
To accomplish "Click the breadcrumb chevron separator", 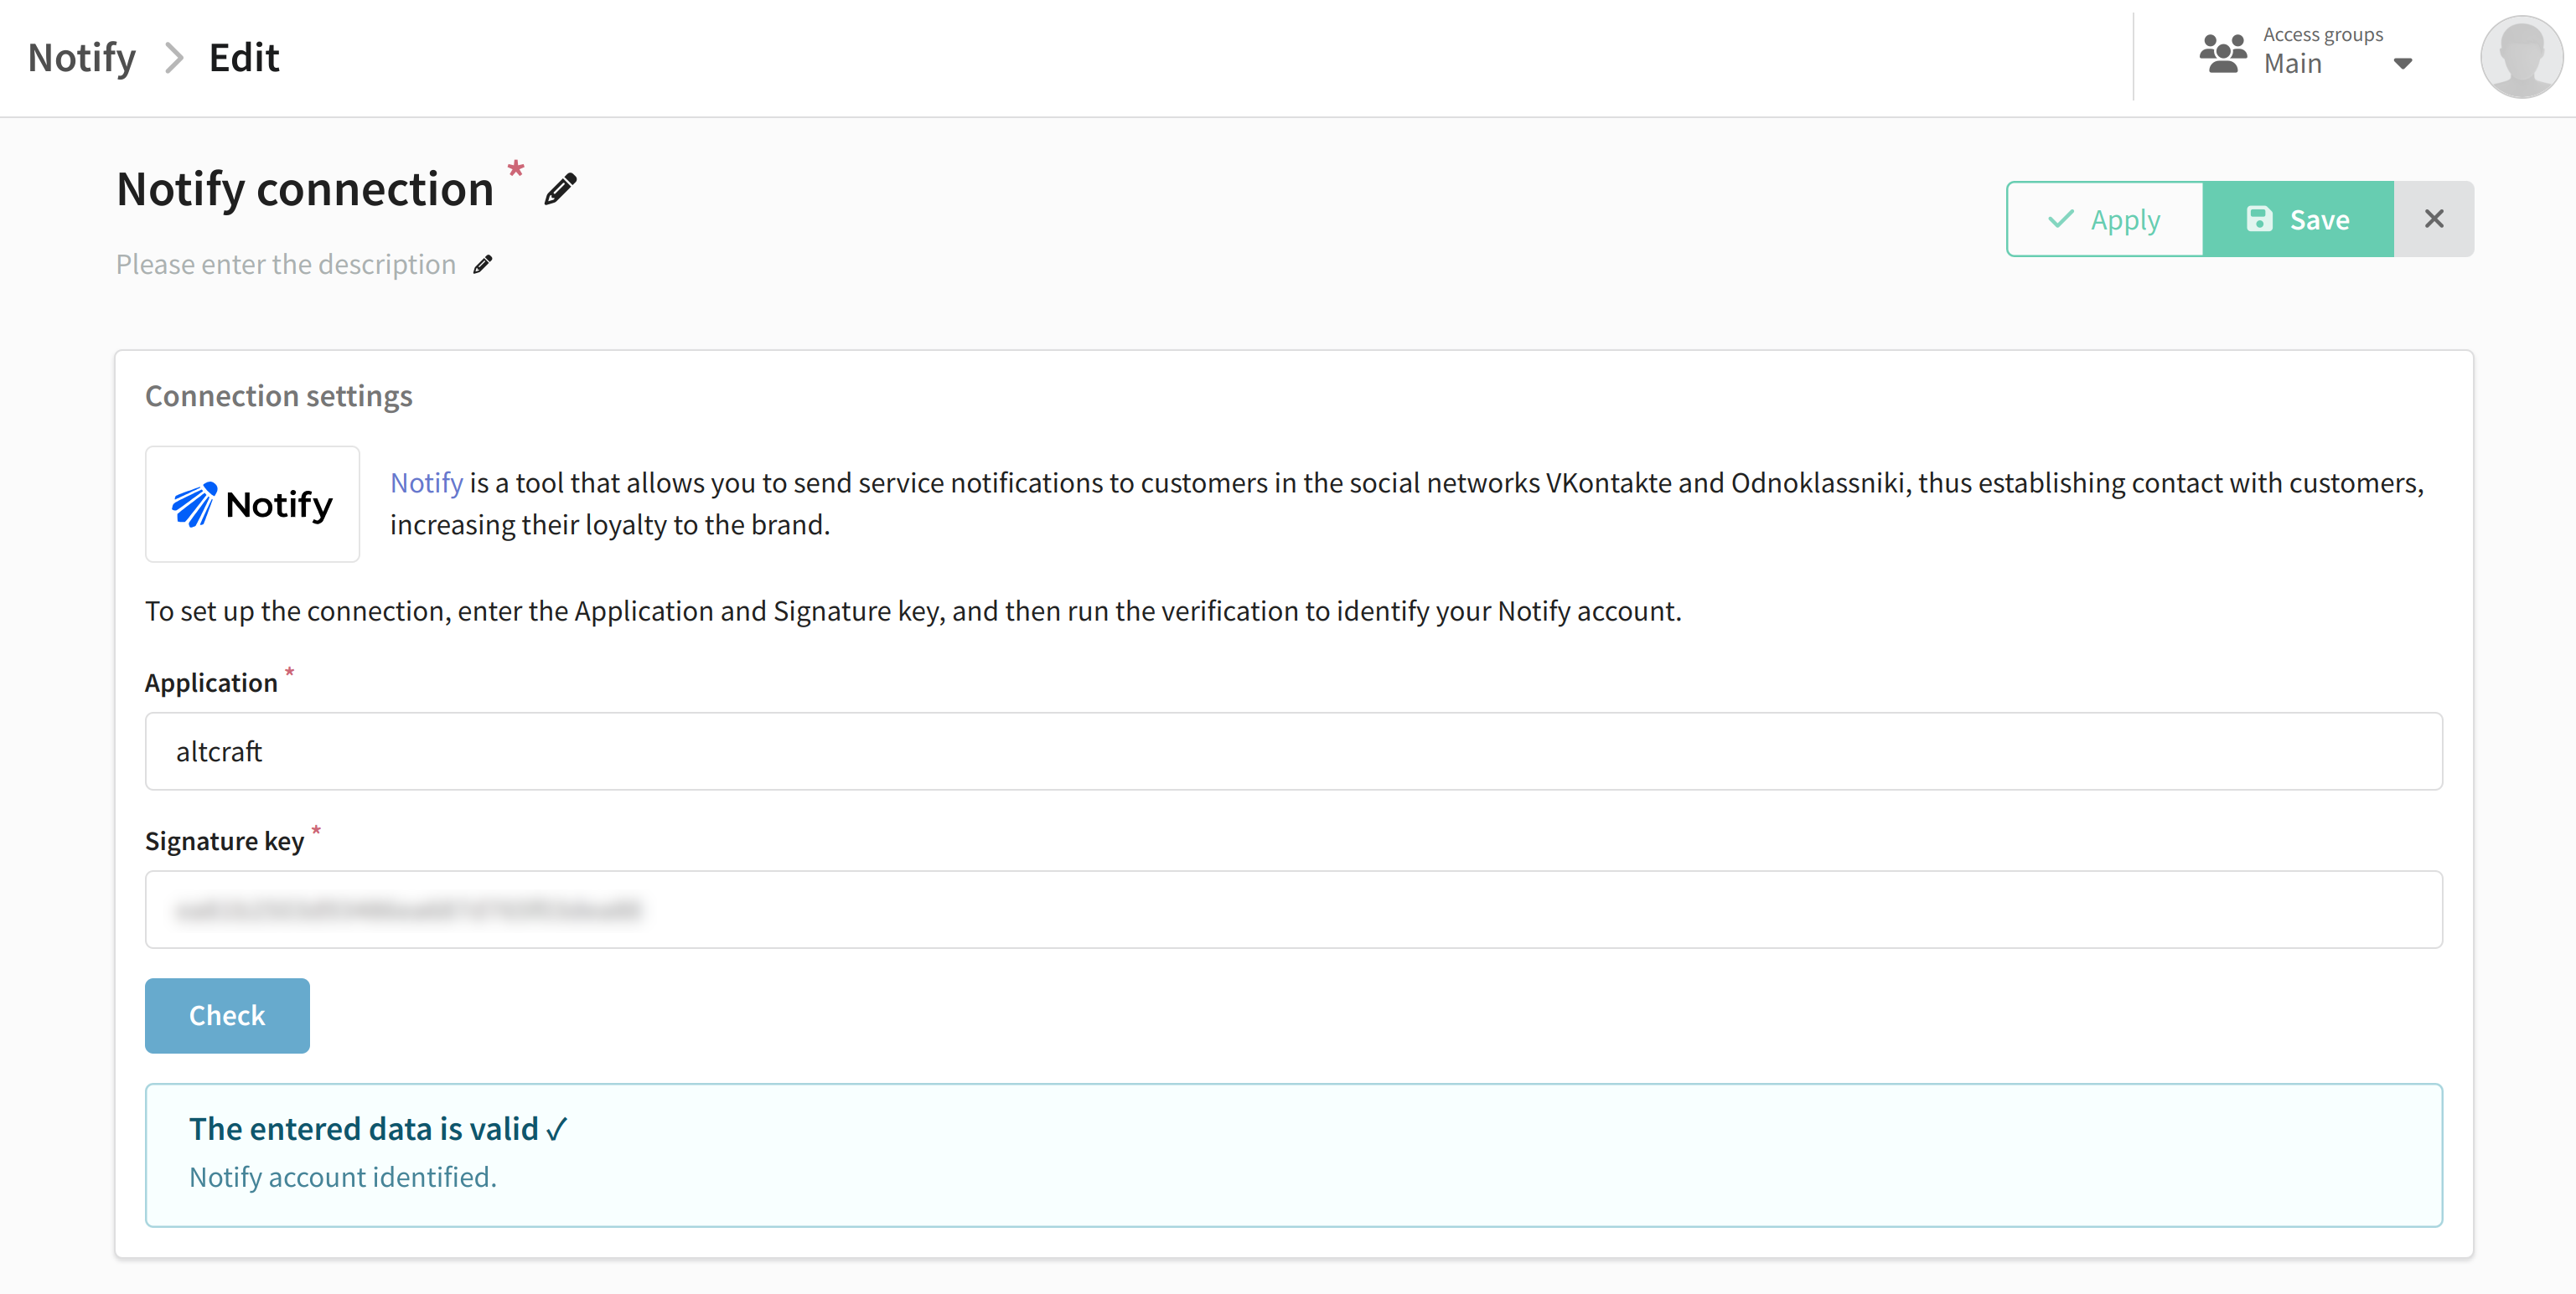I will (174, 58).
